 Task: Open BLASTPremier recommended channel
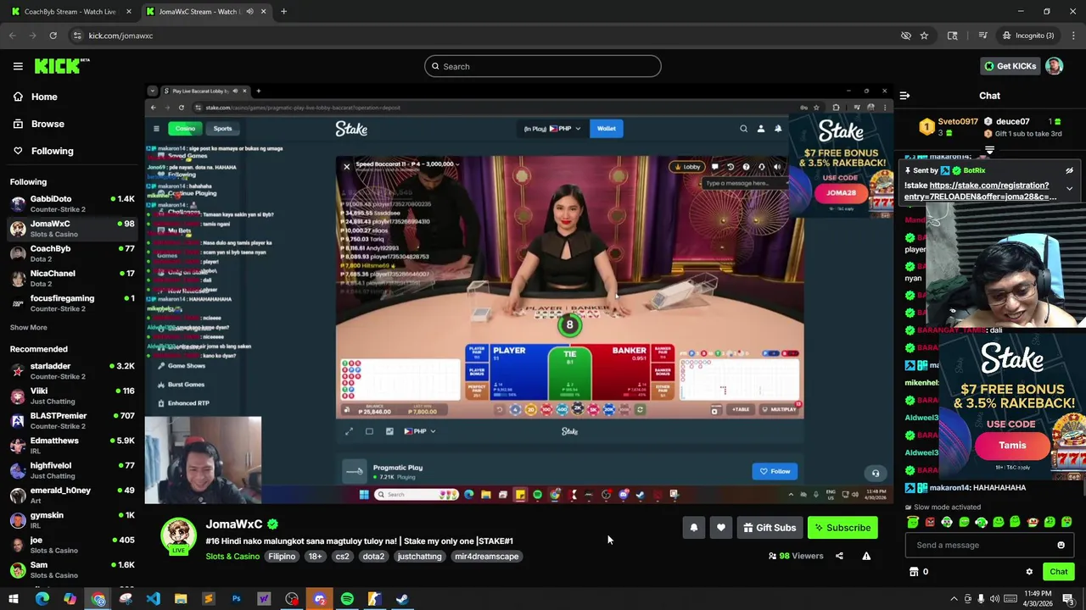tap(72, 420)
